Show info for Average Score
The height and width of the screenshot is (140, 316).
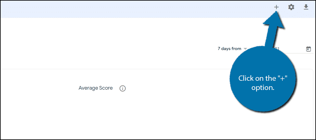[123, 88]
